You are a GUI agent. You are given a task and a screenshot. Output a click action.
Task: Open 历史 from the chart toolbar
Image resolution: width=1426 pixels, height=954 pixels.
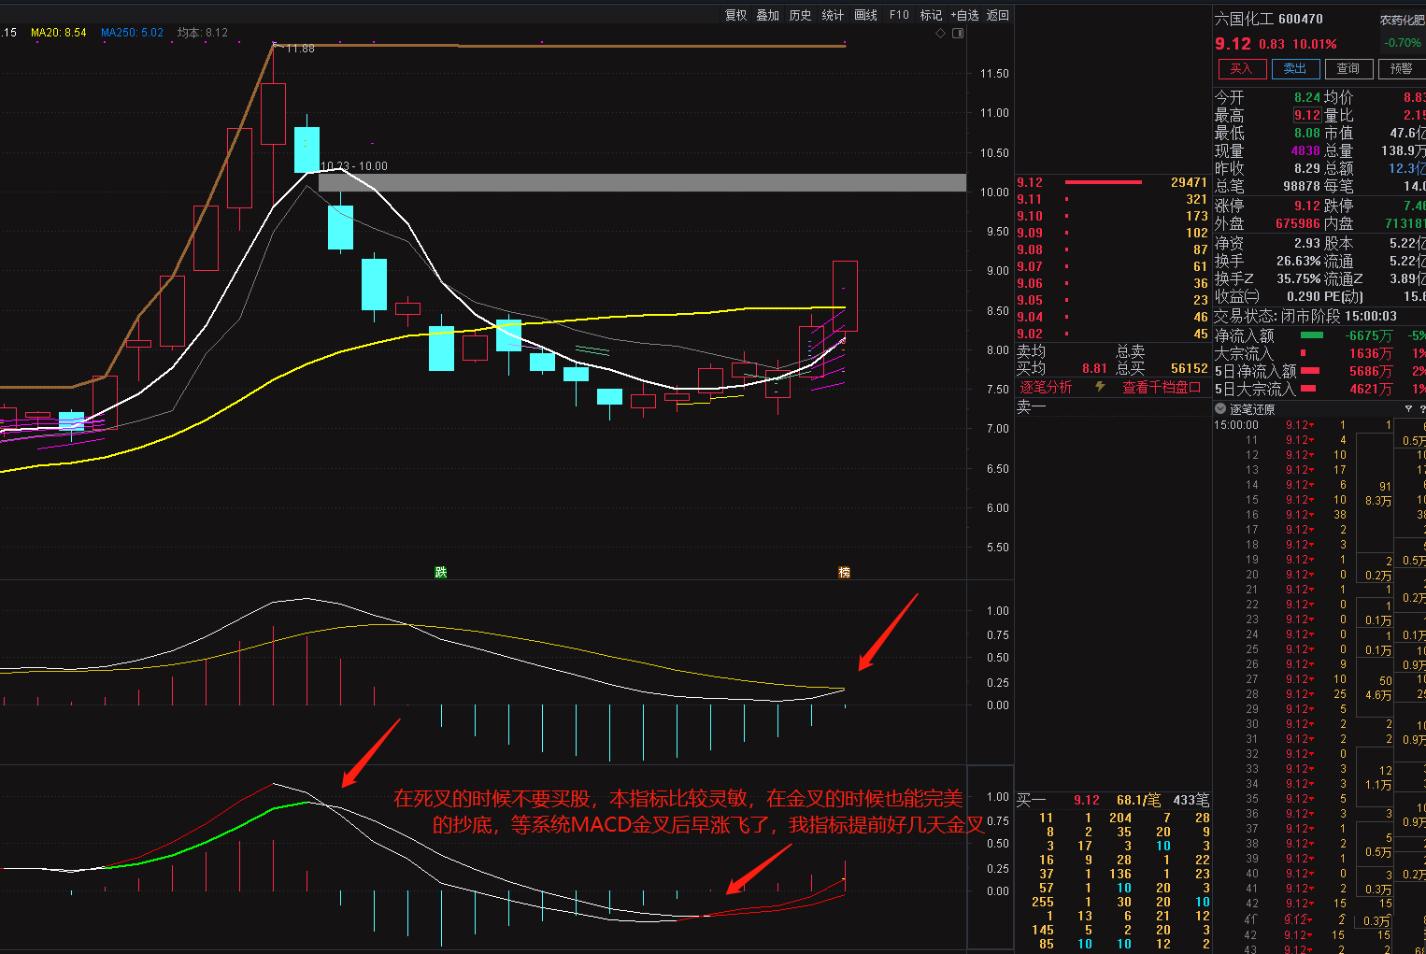coord(801,15)
